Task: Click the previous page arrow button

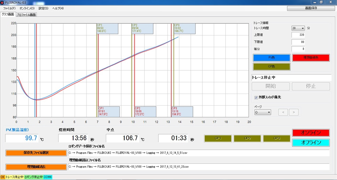Action: pyautogui.click(x=283, y=112)
